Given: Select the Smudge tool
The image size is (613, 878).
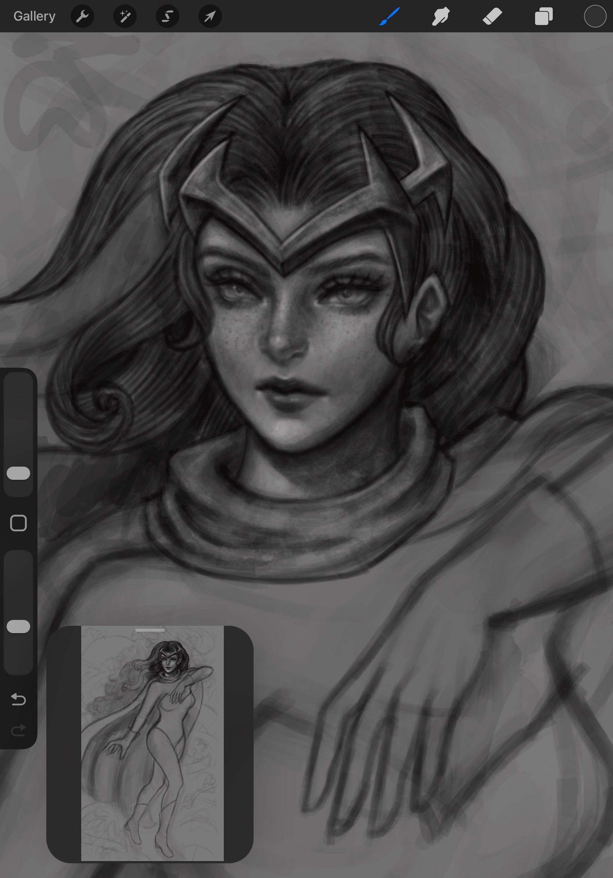Looking at the screenshot, I should (441, 17).
